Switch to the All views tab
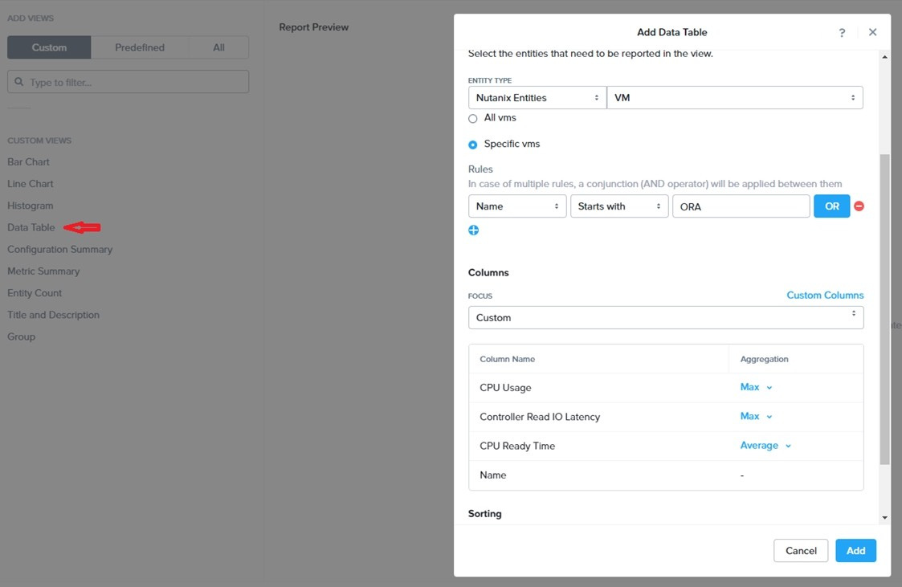902x587 pixels. pos(218,47)
